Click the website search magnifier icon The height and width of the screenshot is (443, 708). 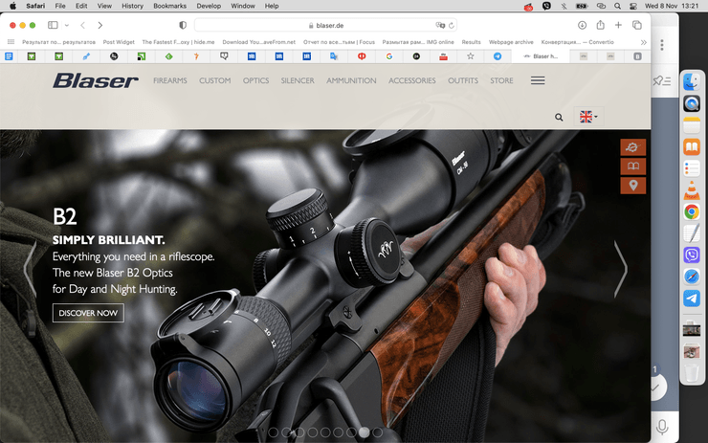(559, 118)
